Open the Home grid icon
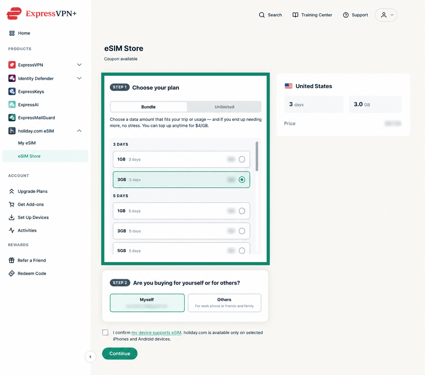The width and height of the screenshot is (425, 375). (12, 33)
